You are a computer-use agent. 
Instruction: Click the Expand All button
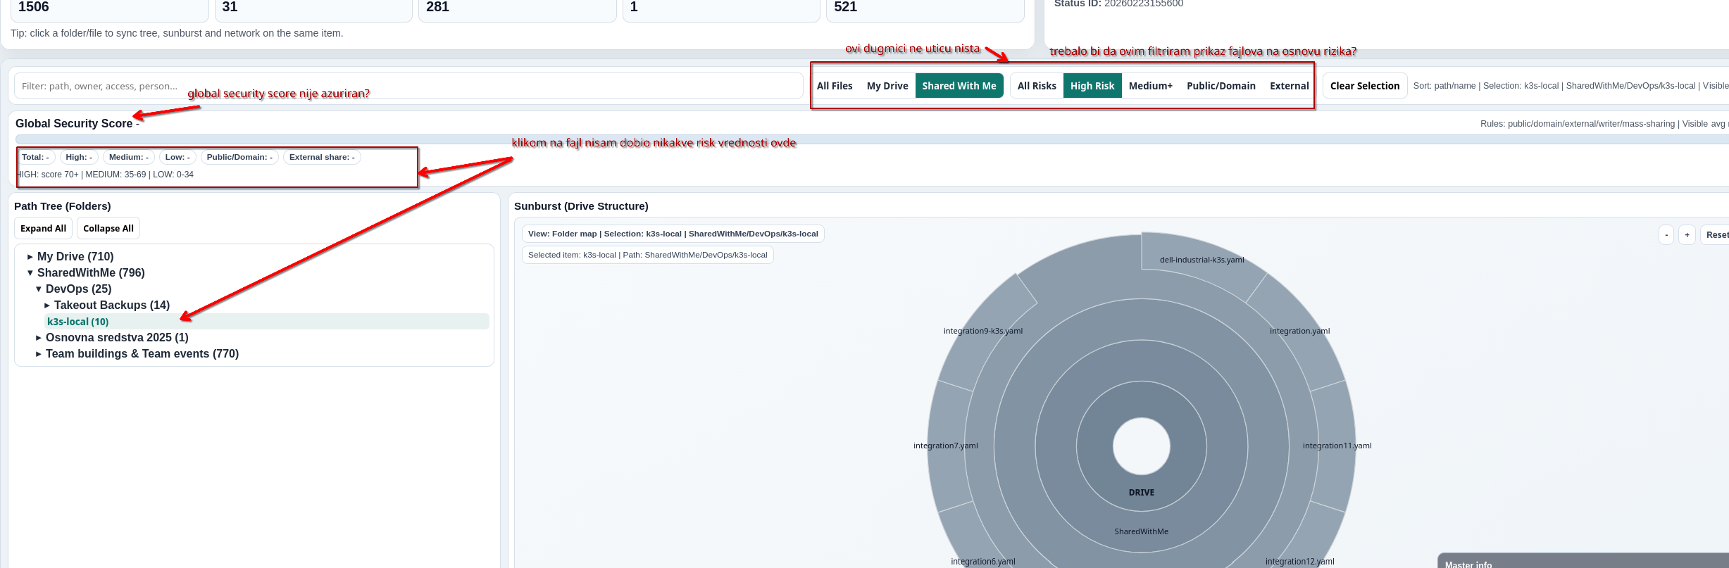tap(44, 229)
